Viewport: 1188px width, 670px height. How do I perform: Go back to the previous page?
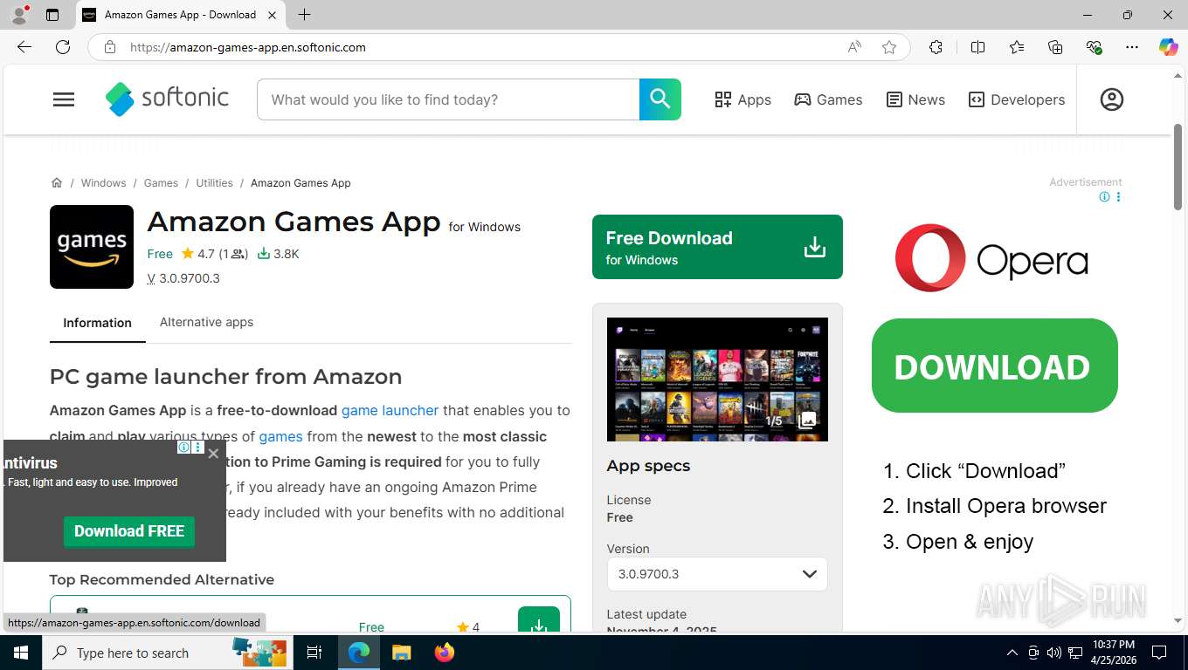24,47
